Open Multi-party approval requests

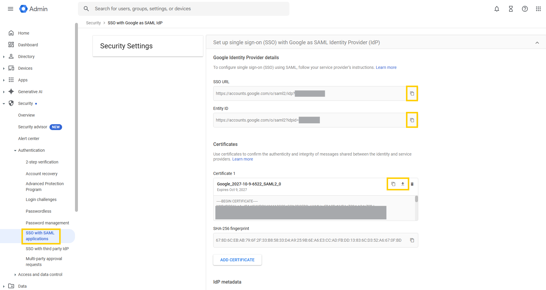click(x=44, y=262)
